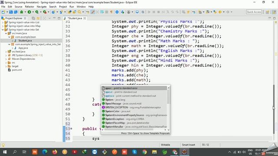Minimize the Project Explorer panel

pyautogui.click(x=54, y=18)
